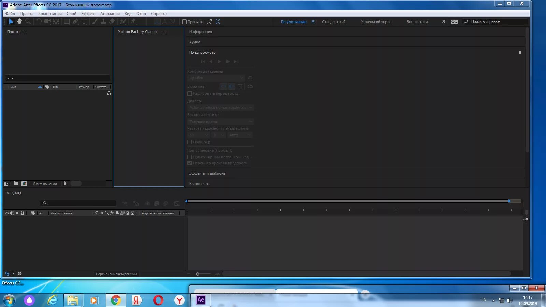This screenshot has width=546, height=307.
Task: Delete selected project items with trash icon
Action: (65, 184)
